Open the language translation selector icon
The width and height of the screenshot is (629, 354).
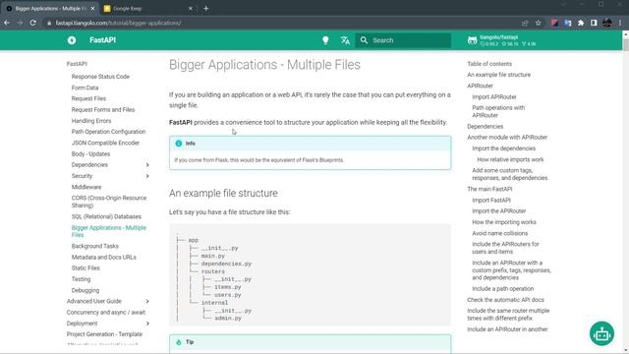pos(345,40)
